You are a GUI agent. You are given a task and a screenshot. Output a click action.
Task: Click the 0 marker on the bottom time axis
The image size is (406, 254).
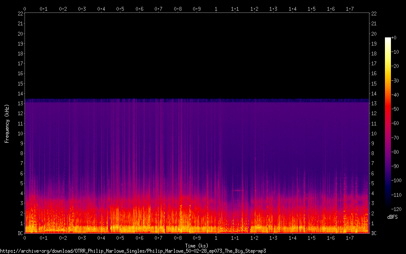[x=25, y=238]
